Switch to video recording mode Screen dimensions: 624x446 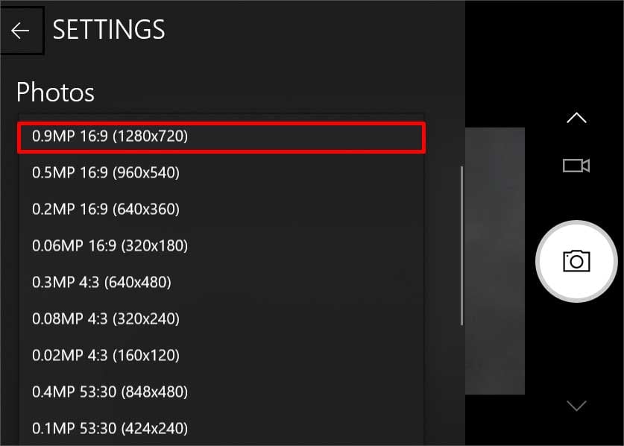[576, 166]
